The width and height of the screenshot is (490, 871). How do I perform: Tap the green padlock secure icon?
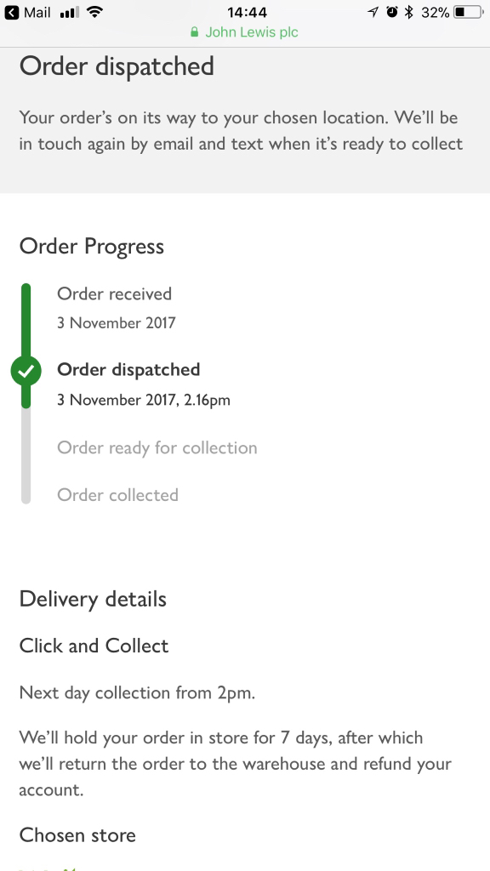194,32
